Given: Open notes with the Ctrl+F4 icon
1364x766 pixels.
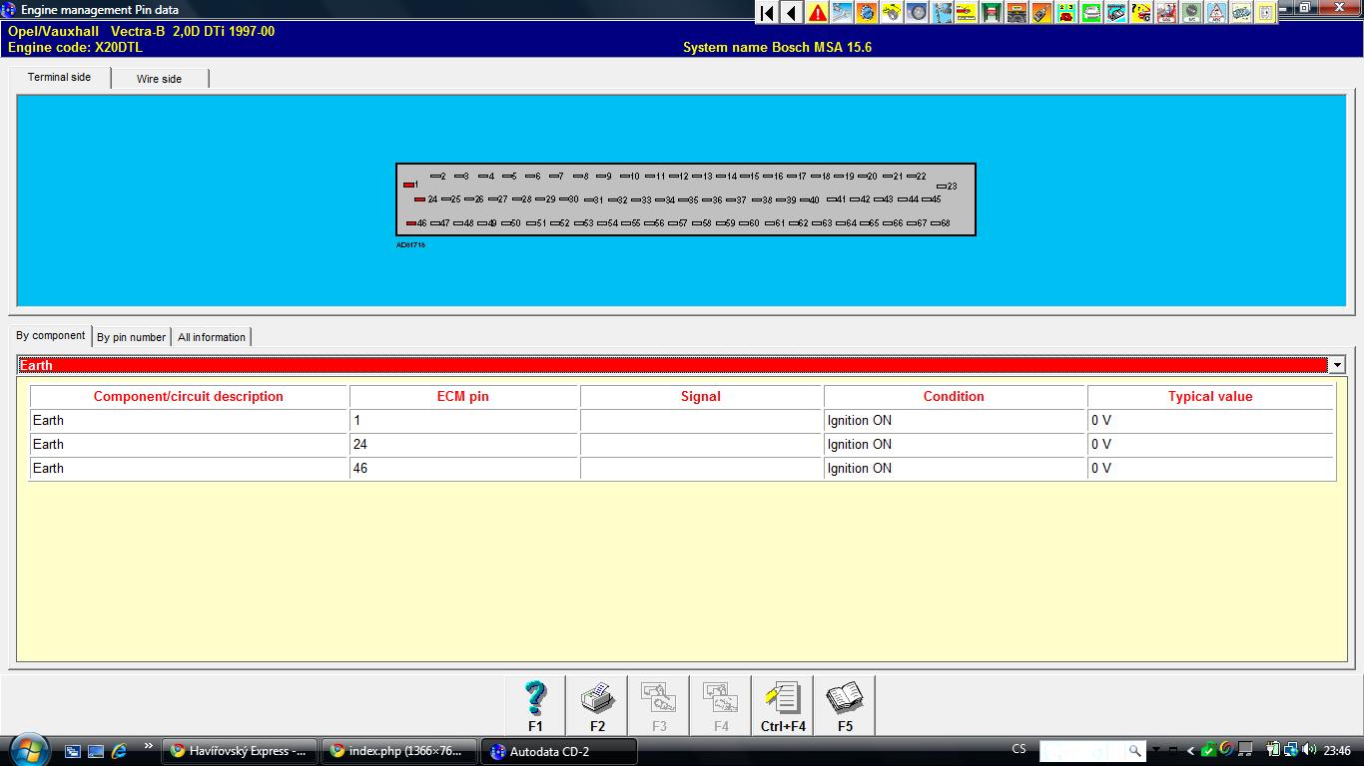Looking at the screenshot, I should tap(783, 705).
